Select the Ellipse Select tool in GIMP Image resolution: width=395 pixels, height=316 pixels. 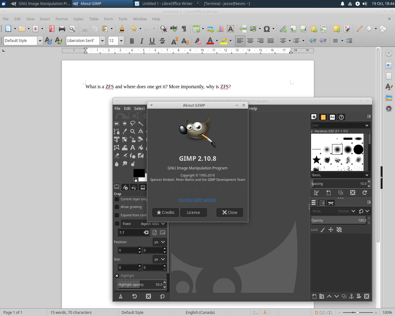click(x=125, y=123)
